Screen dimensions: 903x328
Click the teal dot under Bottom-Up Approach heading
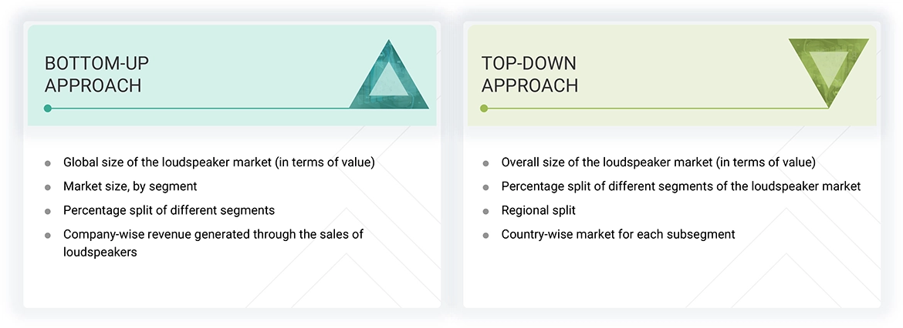coord(48,109)
